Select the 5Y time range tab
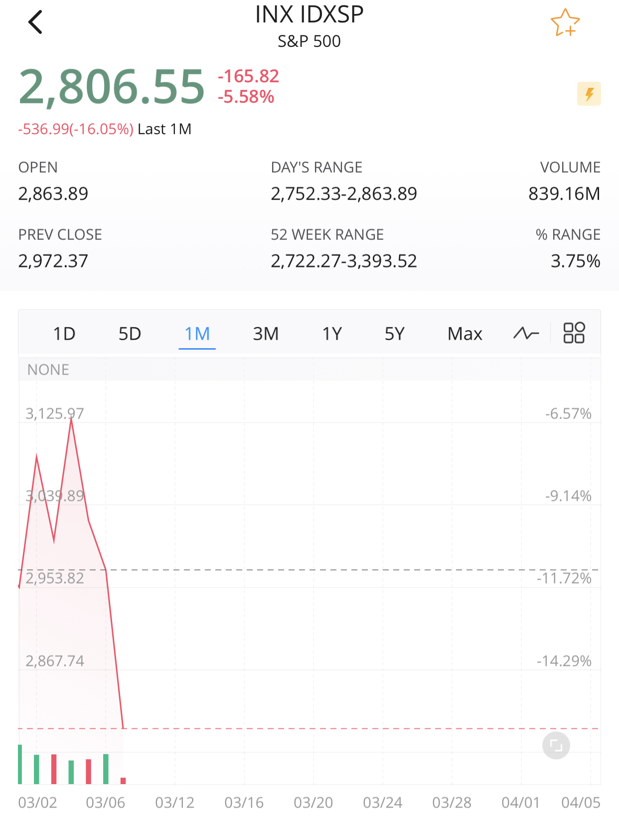Screen dimensions: 619x831 (394, 334)
